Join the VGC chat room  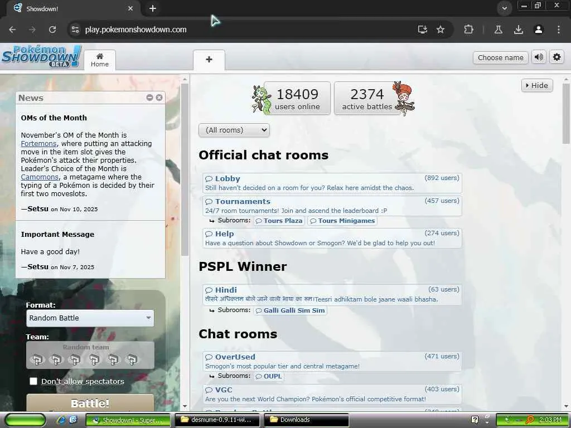pyautogui.click(x=332, y=394)
